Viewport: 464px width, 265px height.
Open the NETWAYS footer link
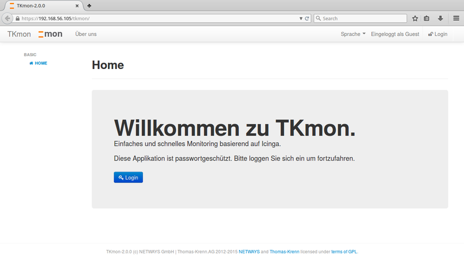249,252
